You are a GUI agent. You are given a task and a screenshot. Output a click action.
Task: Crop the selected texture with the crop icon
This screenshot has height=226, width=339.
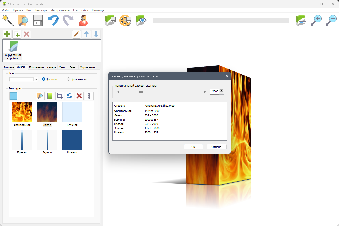[x=60, y=96]
